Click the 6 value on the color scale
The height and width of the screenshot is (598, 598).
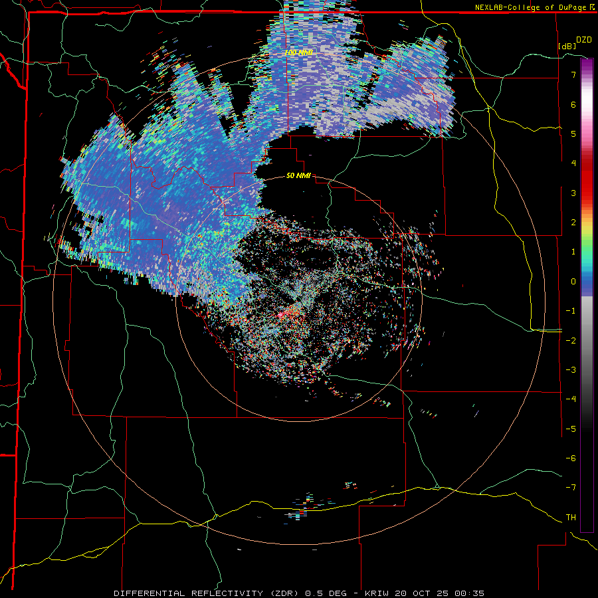(x=573, y=104)
